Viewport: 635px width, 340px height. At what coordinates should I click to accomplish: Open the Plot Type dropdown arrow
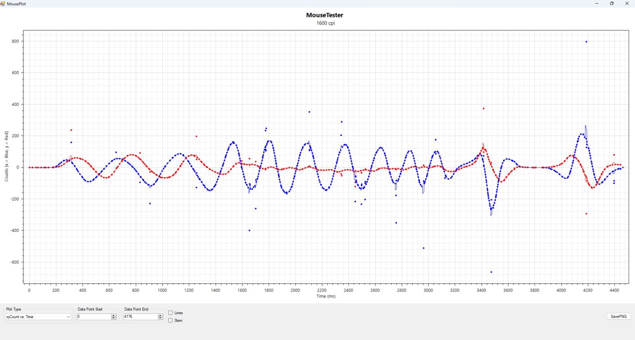pos(68,317)
